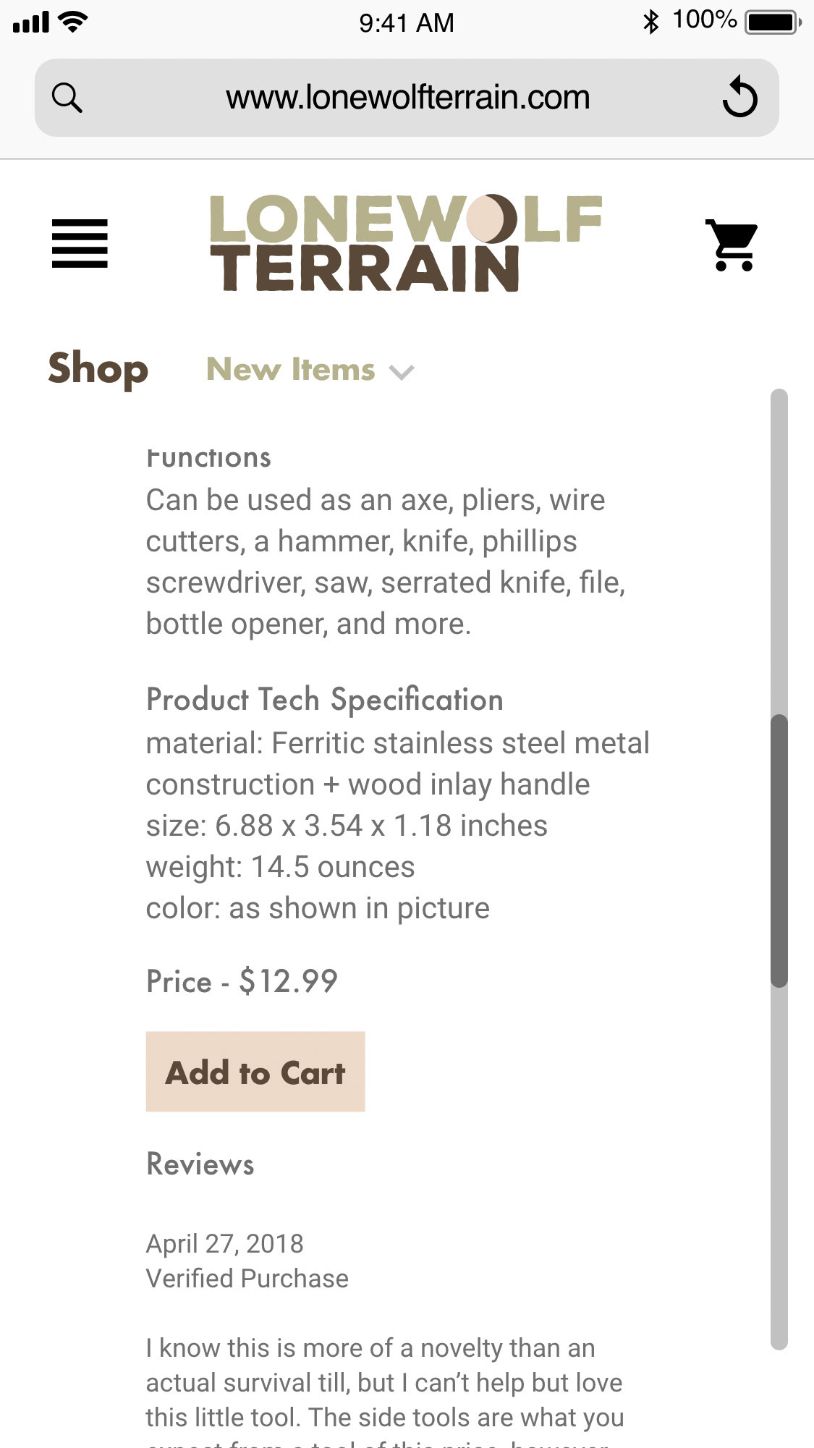Screen dimensions: 814x1448
Task: Click the page scrollbar thumb
Action: click(779, 850)
